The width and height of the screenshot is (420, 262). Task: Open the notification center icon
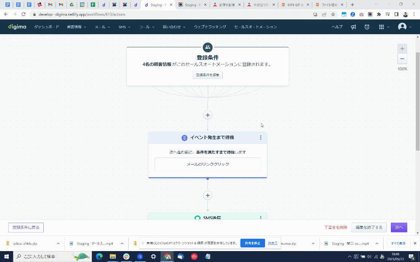(412, 257)
